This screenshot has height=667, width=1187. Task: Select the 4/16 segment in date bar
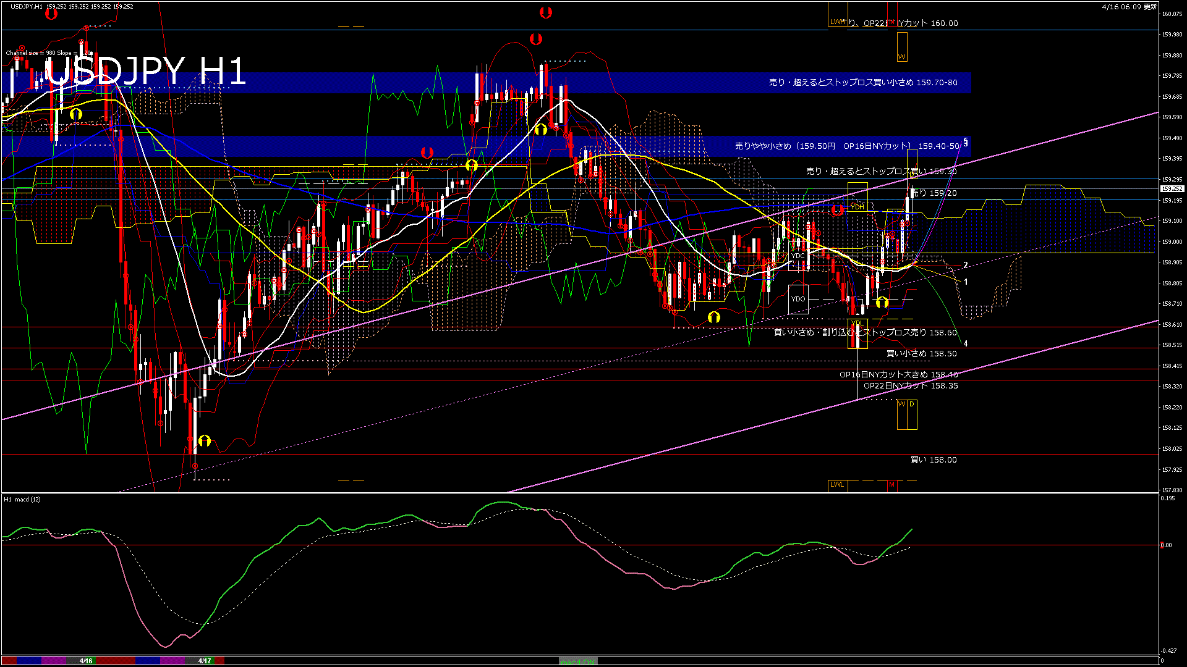tap(86, 661)
